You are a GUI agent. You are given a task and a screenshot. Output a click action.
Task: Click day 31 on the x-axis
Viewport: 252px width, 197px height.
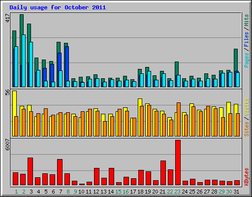click(x=236, y=192)
